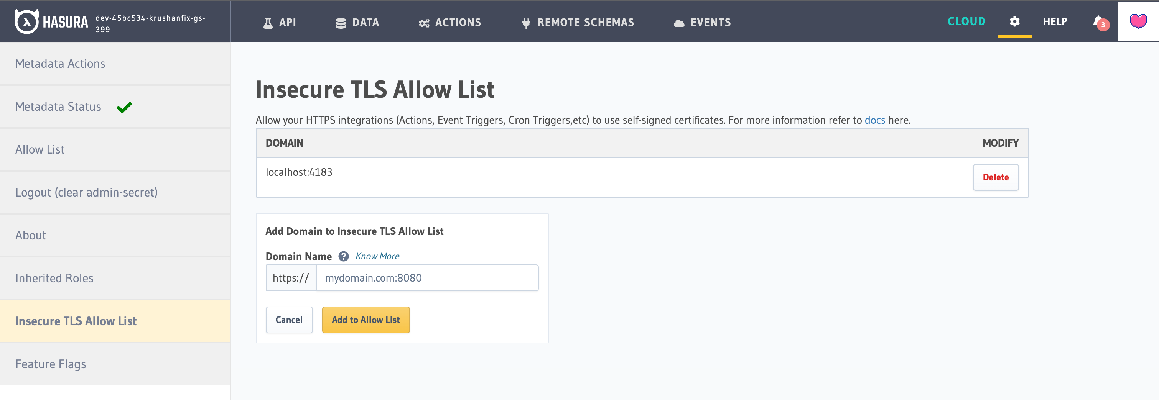Open the Feature Flags section

point(51,364)
